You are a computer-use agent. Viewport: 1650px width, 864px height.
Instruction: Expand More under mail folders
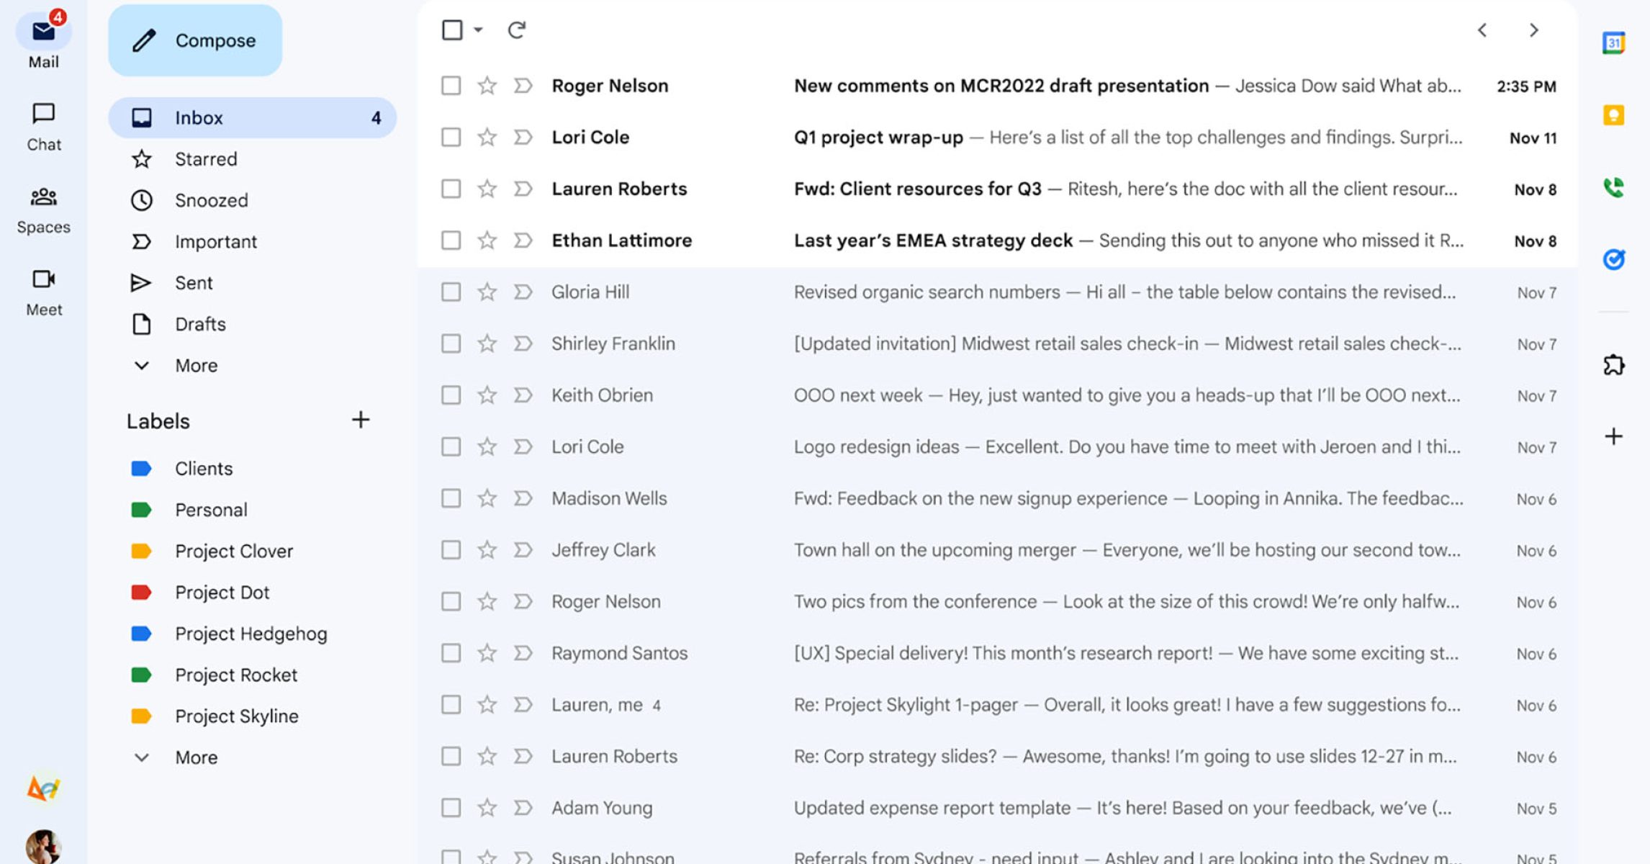[x=196, y=366]
